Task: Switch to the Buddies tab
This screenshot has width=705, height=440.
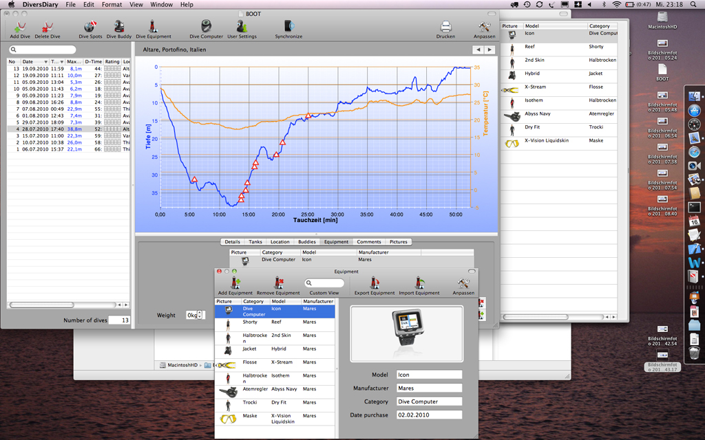Action: tap(307, 241)
